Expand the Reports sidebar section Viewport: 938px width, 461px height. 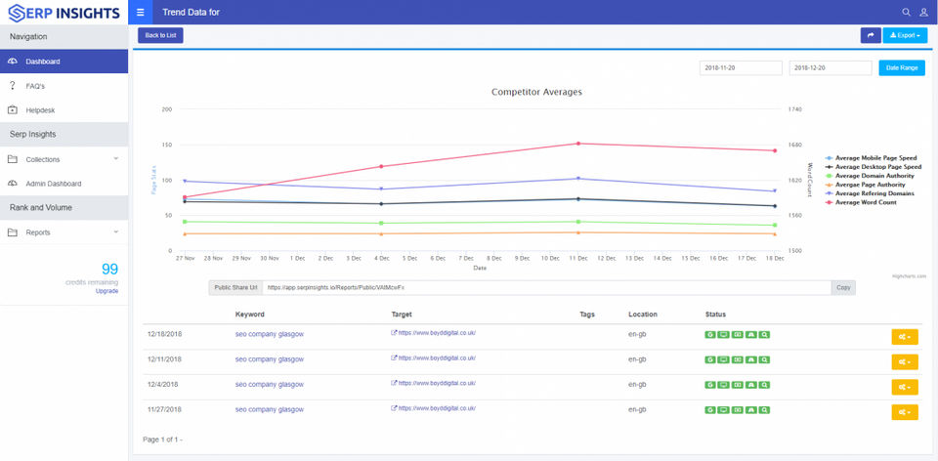tap(64, 232)
